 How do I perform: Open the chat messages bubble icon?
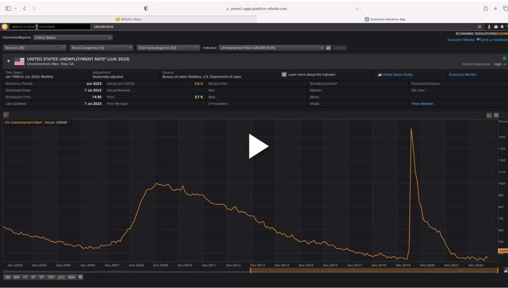tap(496, 27)
